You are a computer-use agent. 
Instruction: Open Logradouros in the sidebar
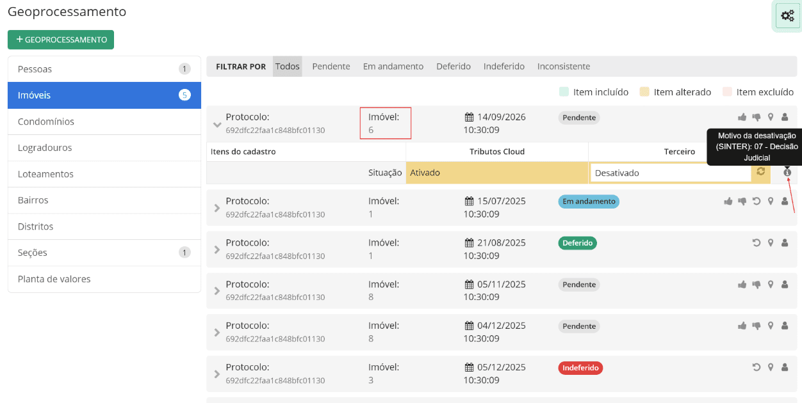click(104, 148)
